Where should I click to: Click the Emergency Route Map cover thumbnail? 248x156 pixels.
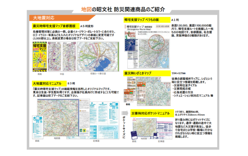[x=130, y=41]
